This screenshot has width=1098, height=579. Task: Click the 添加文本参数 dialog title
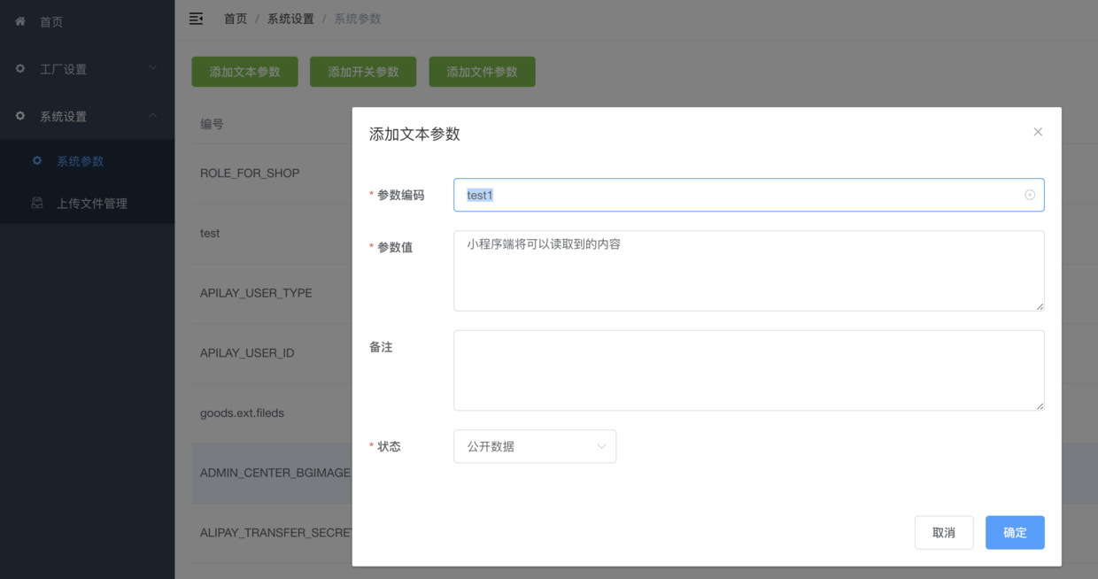click(x=414, y=134)
